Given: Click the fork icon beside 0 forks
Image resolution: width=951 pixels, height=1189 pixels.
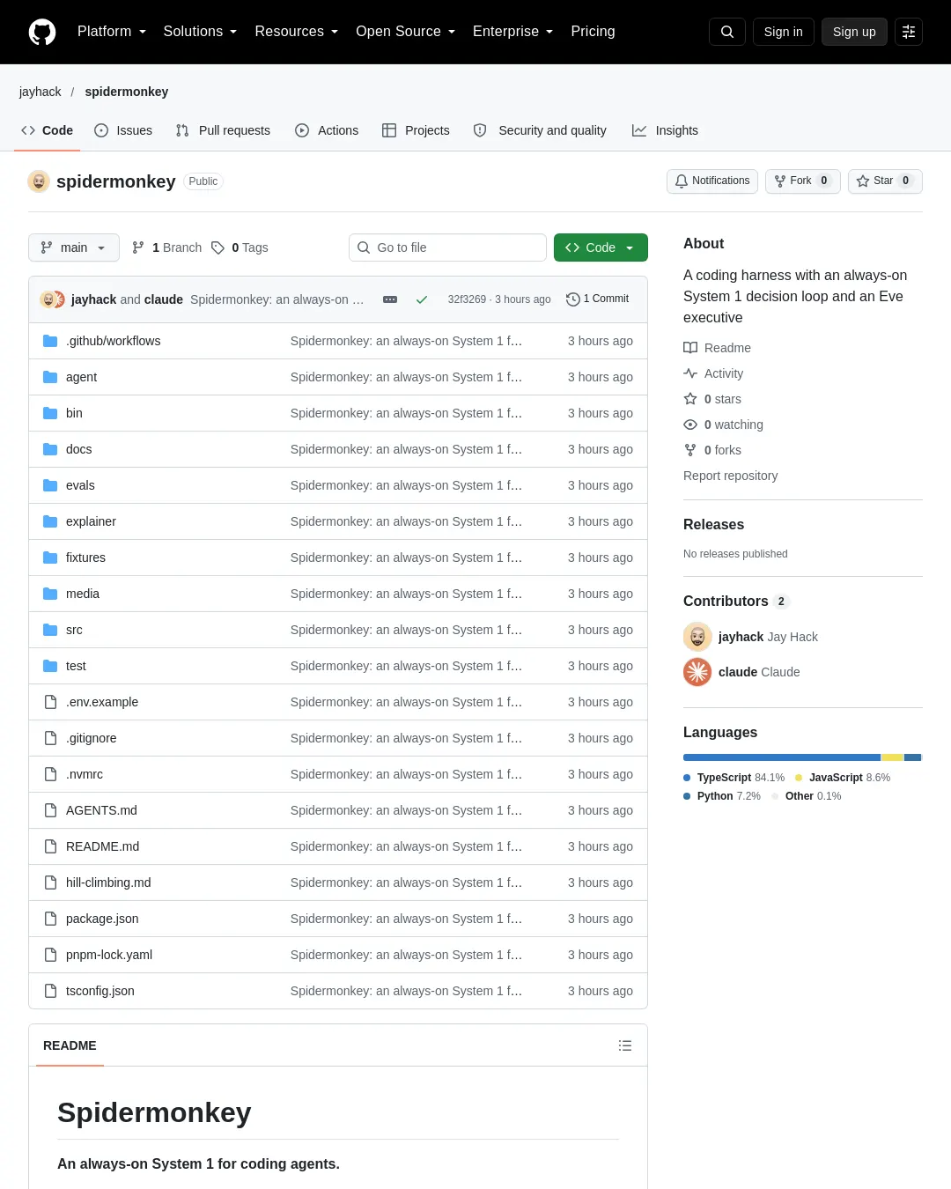Looking at the screenshot, I should (x=690, y=450).
